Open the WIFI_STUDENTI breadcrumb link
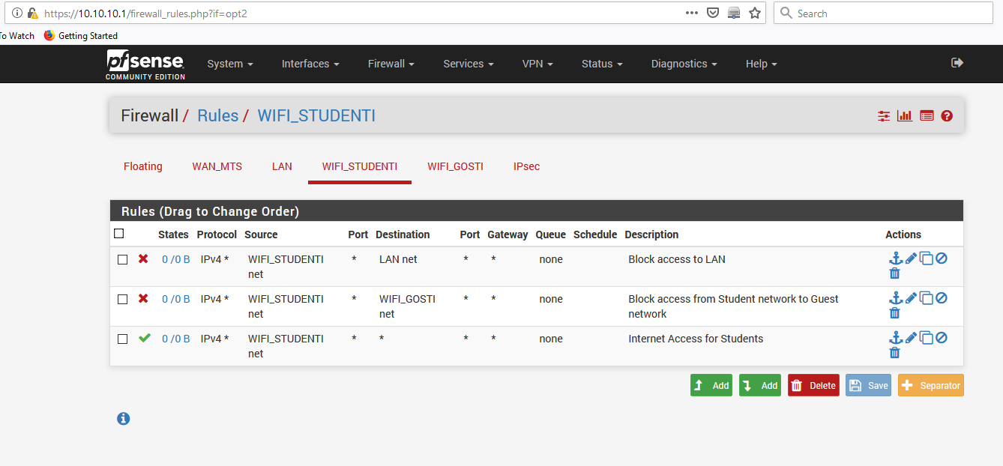 pos(316,115)
